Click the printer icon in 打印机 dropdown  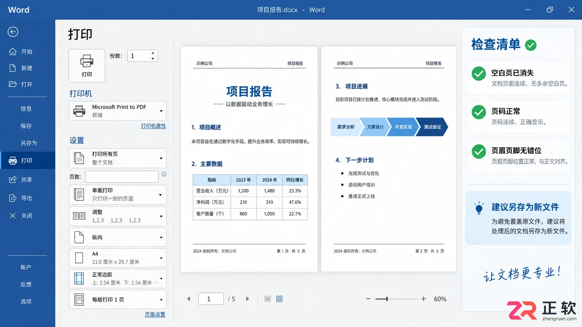tap(79, 111)
